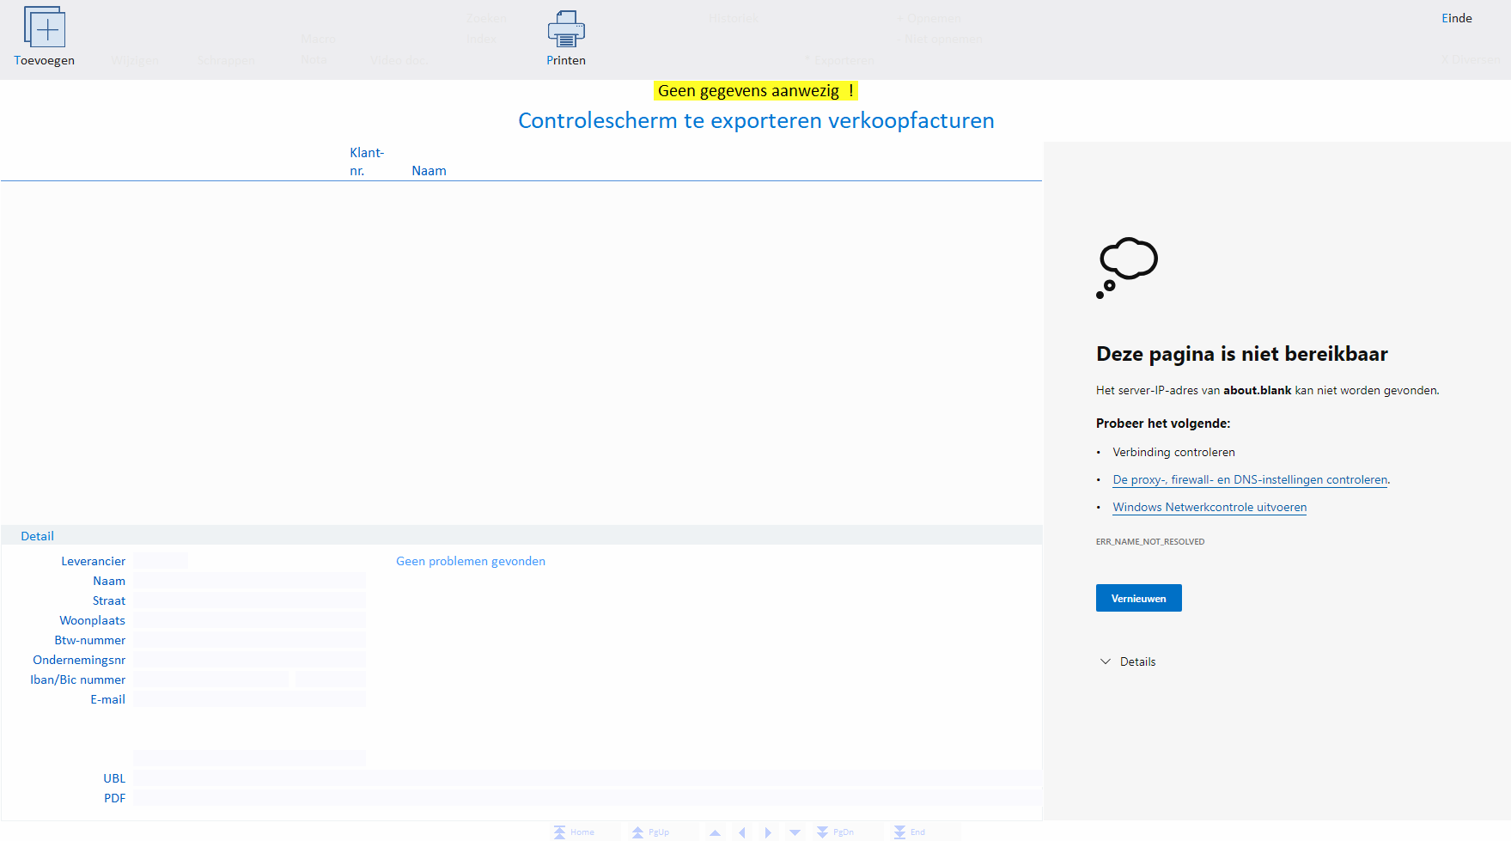Viewport: 1511px width, 841px height.
Task: Click the single up arrow navigation icon
Action: point(715,832)
